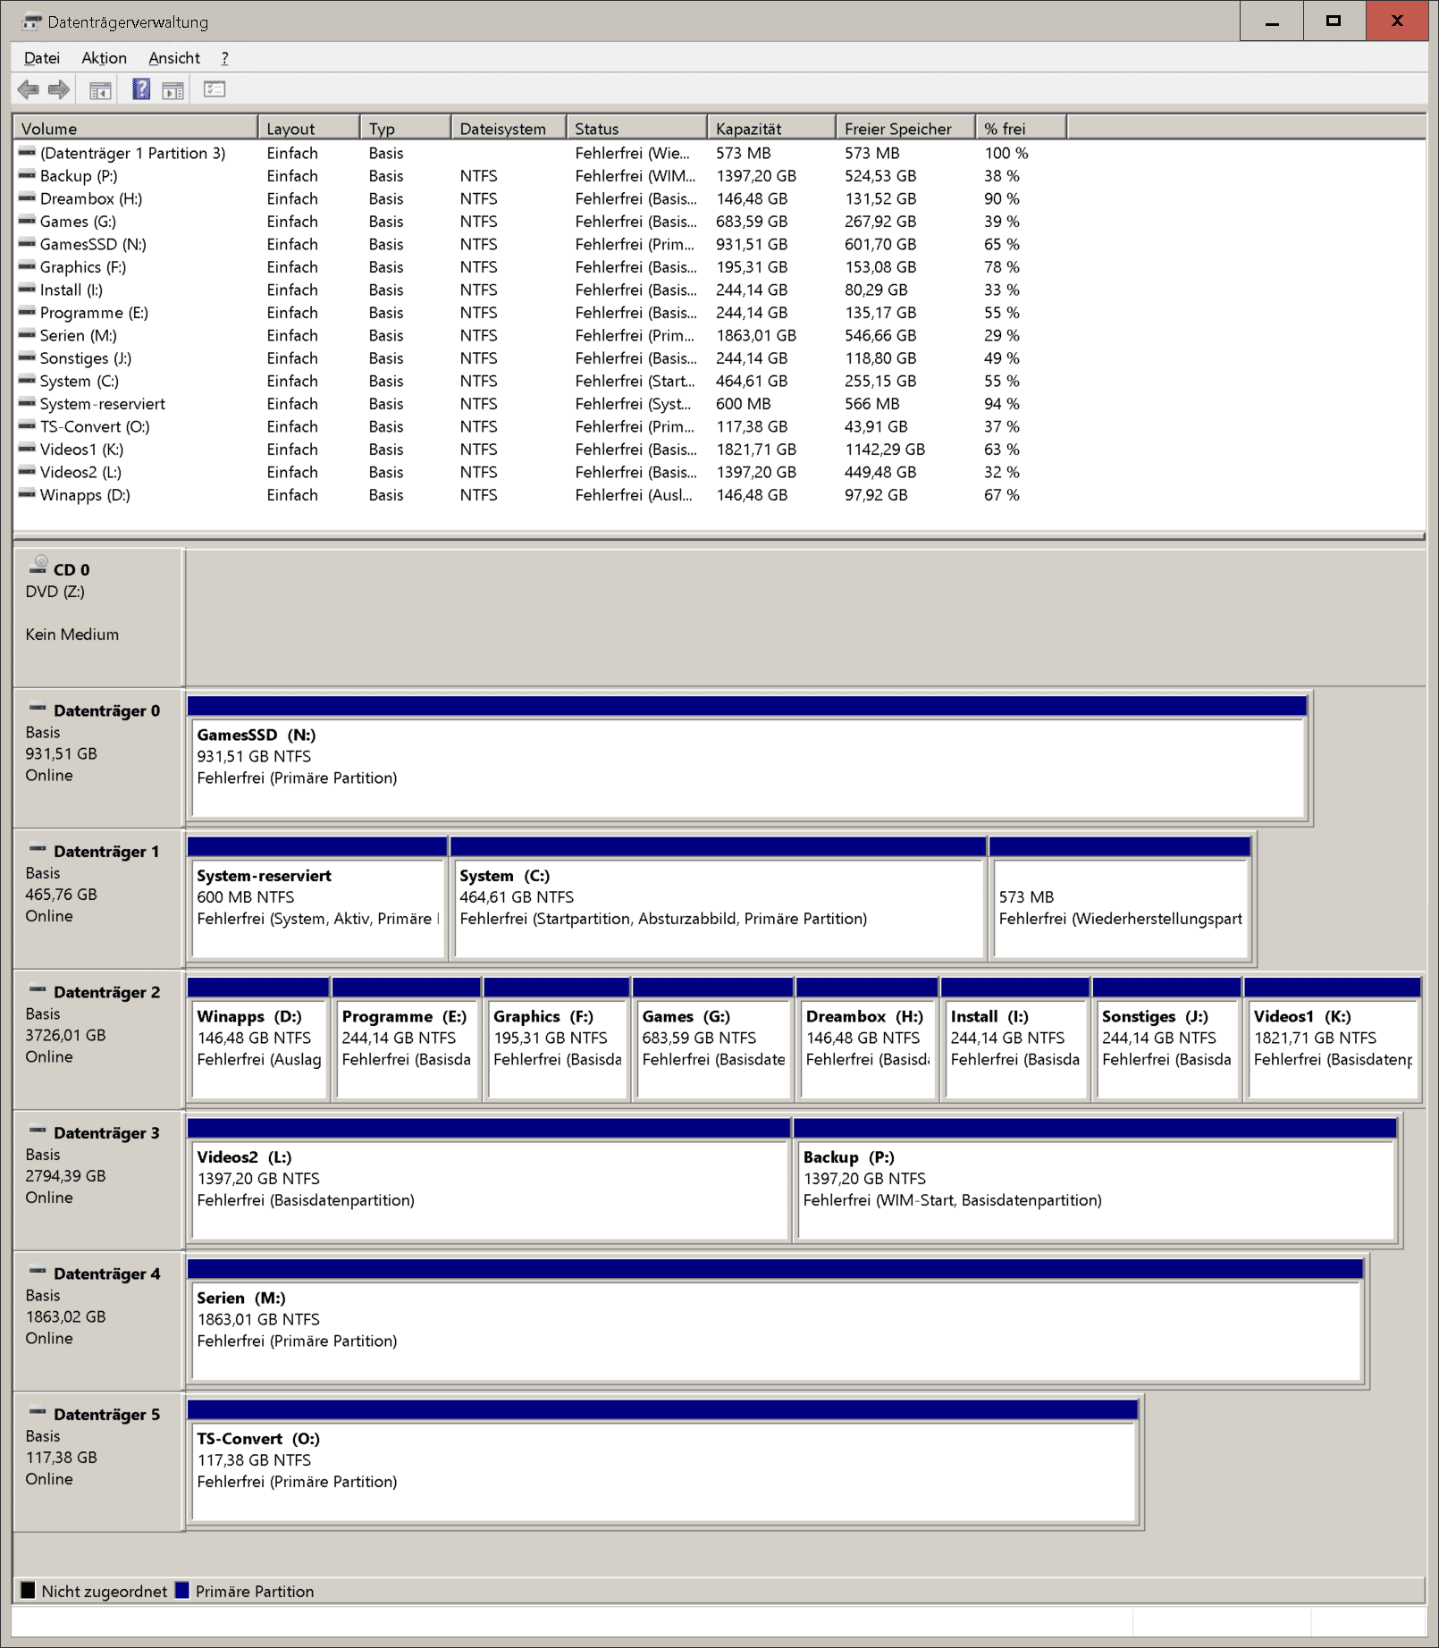
Task: Click the Back arrow toolbar icon
Action: tap(29, 89)
